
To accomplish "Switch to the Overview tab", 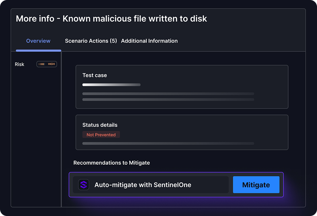I will (38, 41).
